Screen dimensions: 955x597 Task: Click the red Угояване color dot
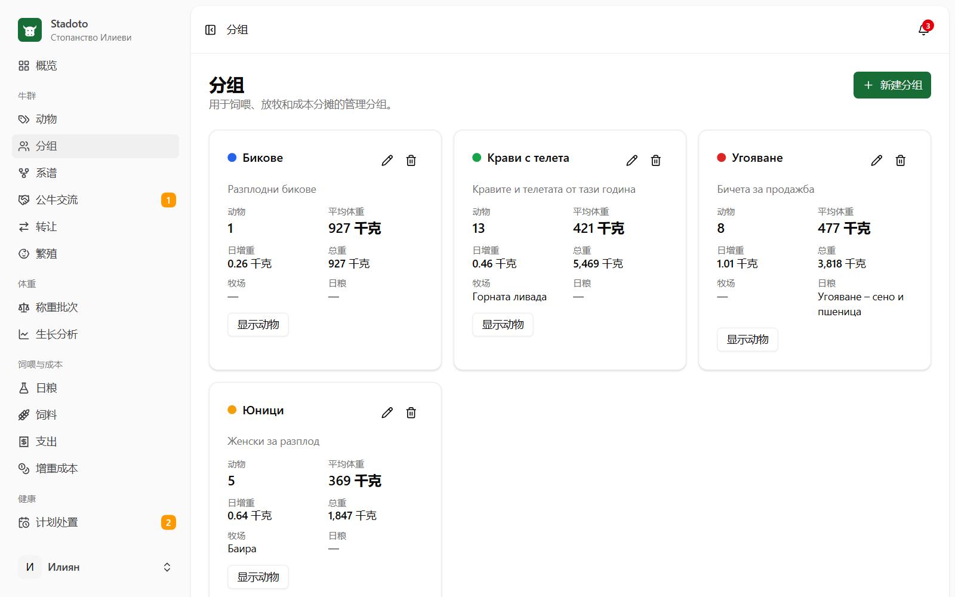721,158
